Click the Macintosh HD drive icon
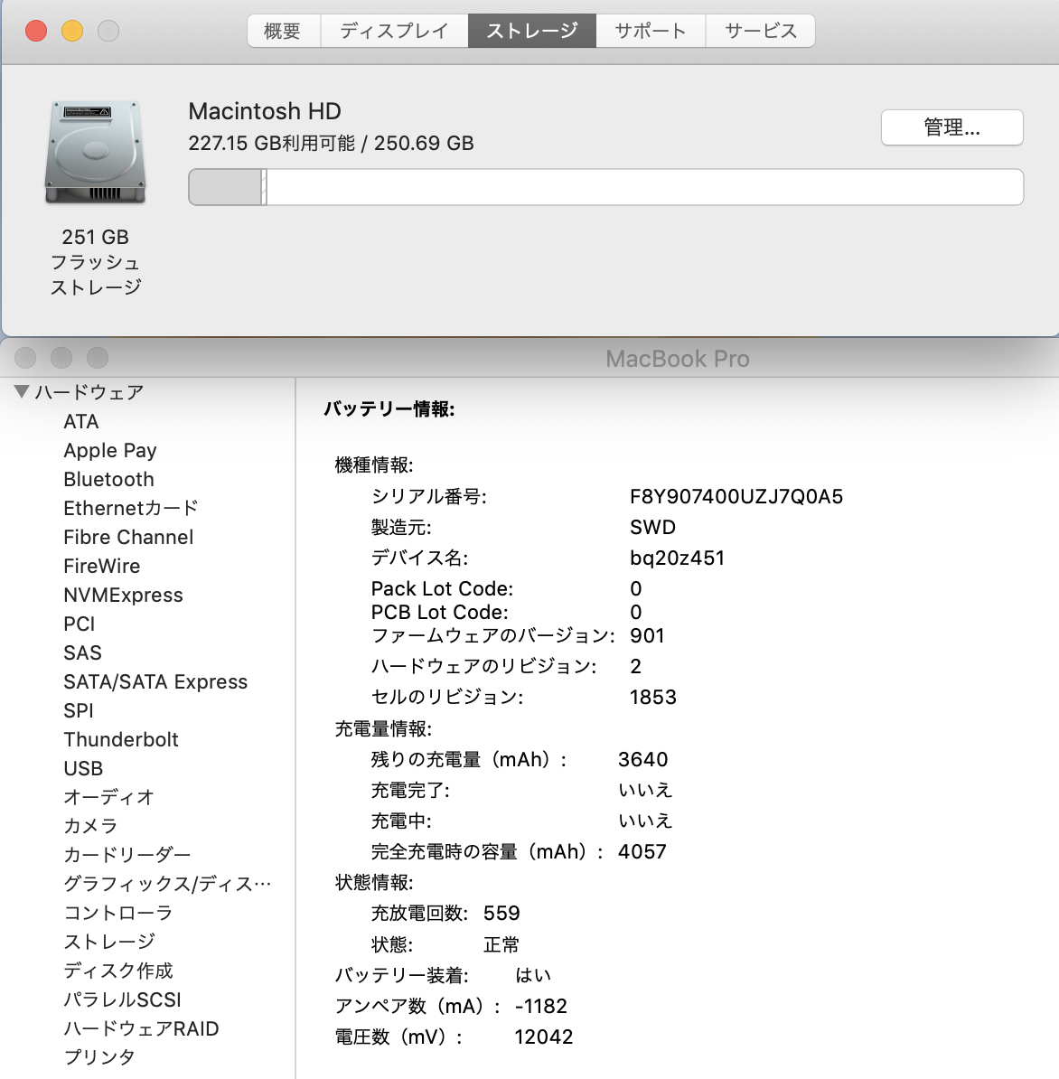The height and width of the screenshot is (1079, 1059). point(95,152)
